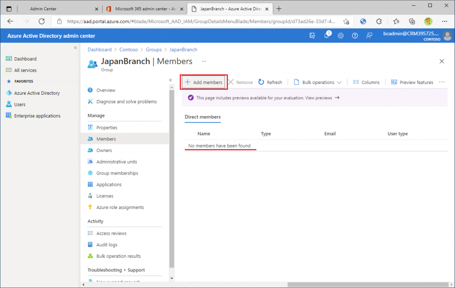
Task: Open the Bulk operations dropdown
Action: click(317, 82)
